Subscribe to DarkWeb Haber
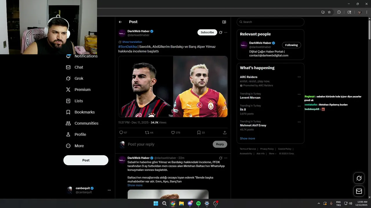 pyautogui.click(x=207, y=32)
